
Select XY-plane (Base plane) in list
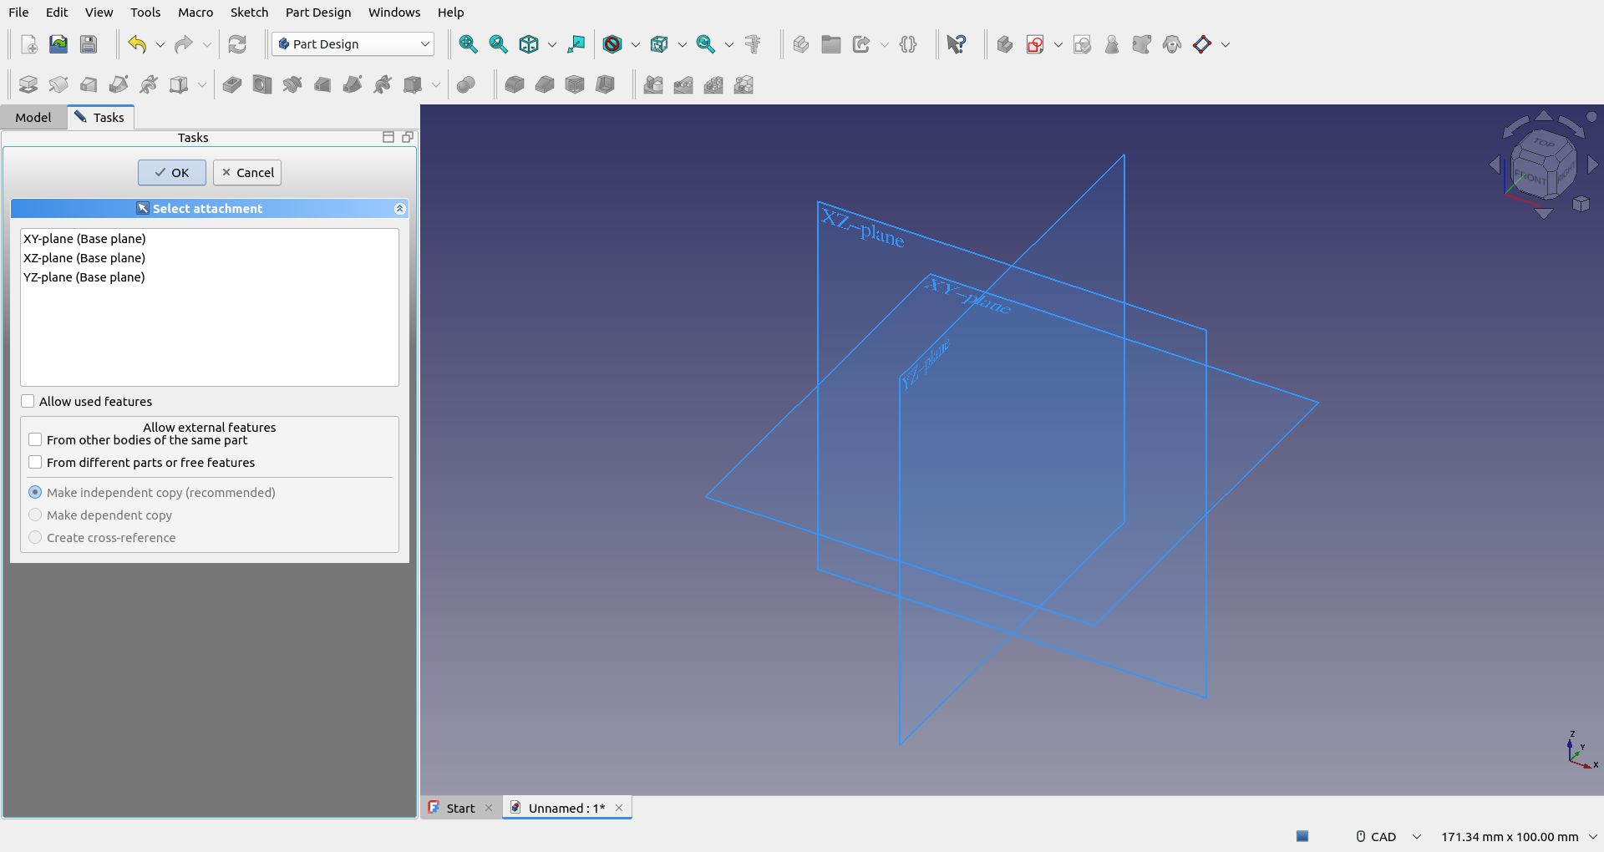[x=209, y=239]
